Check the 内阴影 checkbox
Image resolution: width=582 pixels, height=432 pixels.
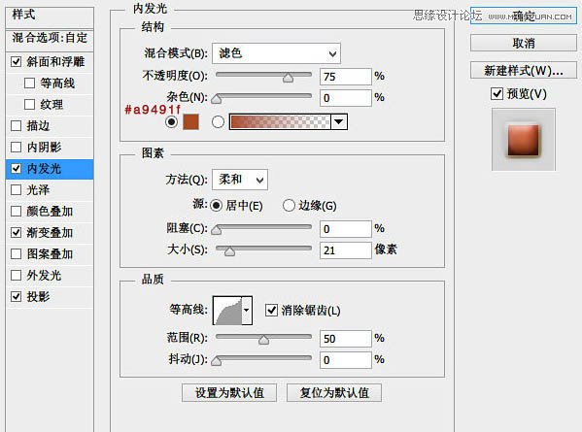click(16, 148)
